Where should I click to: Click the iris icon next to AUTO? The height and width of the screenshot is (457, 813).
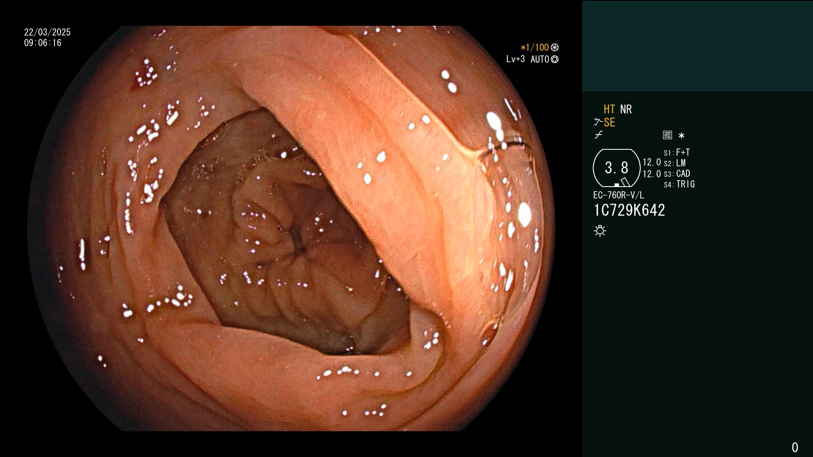click(555, 59)
